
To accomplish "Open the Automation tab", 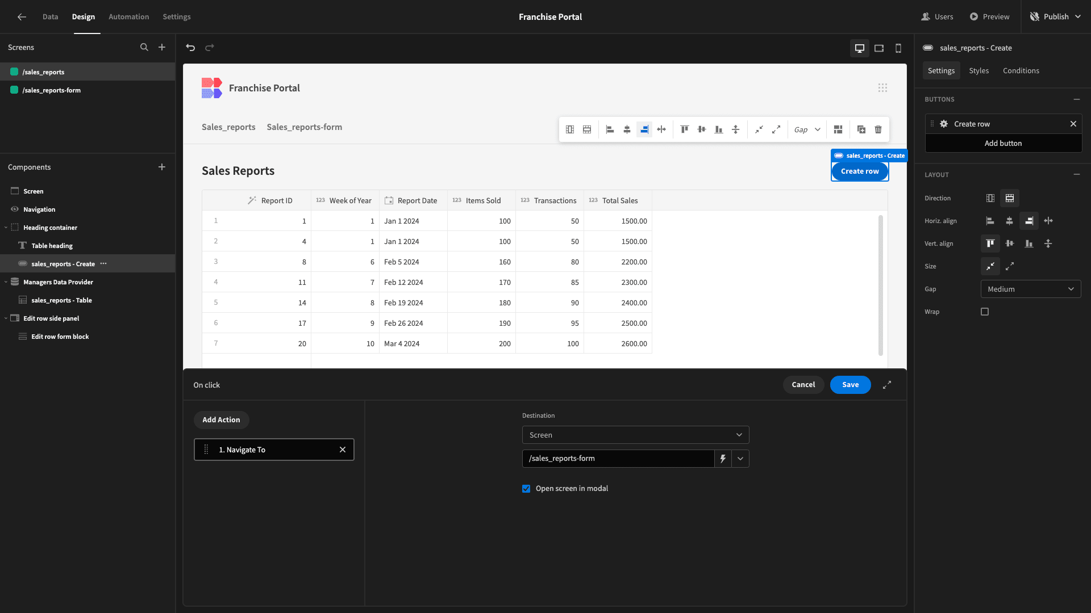I will 128,16.
